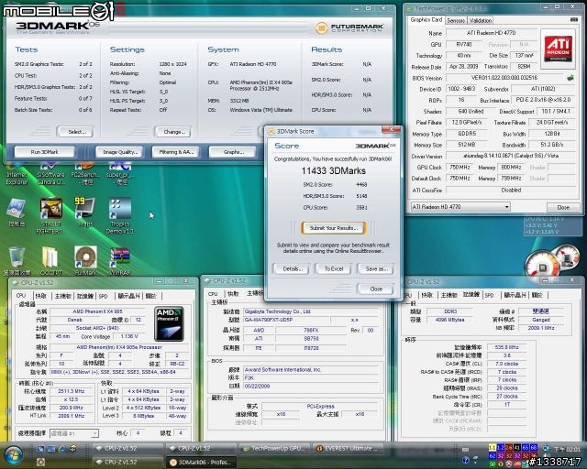Click Change button under Settings
The image size is (587, 469).
point(173,132)
